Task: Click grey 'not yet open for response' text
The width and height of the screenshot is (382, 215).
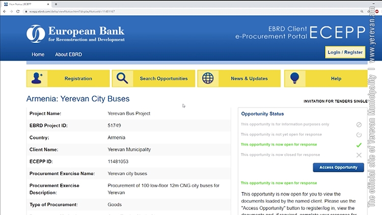Action: coord(281,135)
